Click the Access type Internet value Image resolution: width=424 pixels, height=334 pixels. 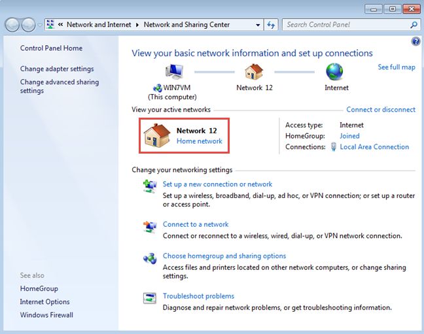click(351, 125)
